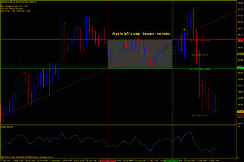Select the grey shaded rectangle object
244x162 pixels.
[140, 54]
